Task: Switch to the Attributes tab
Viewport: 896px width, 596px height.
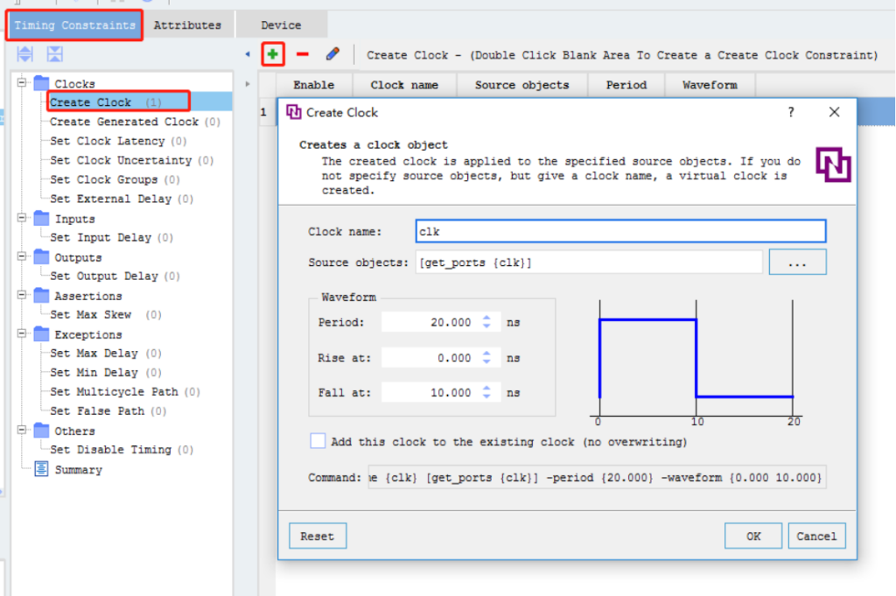Action: (187, 25)
